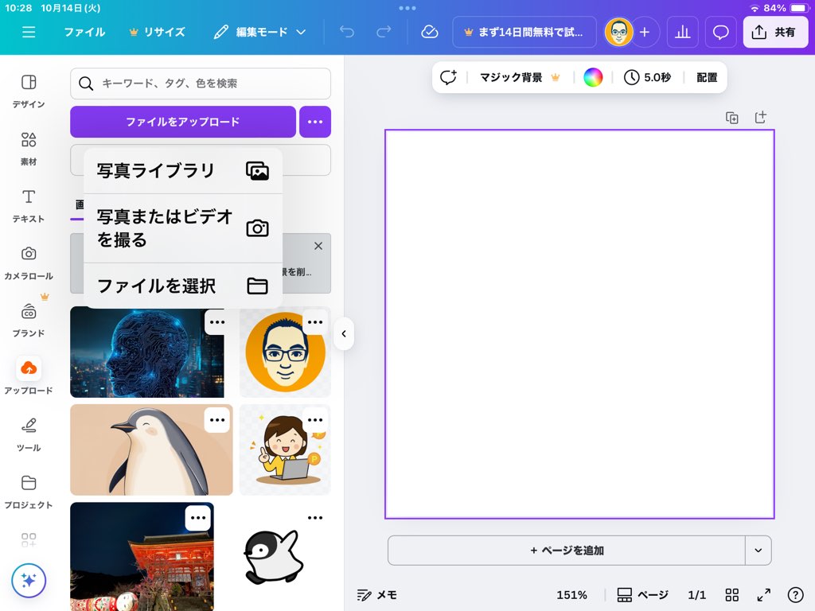Open the comments speech bubble icon
This screenshot has height=611, width=815.
tap(720, 33)
